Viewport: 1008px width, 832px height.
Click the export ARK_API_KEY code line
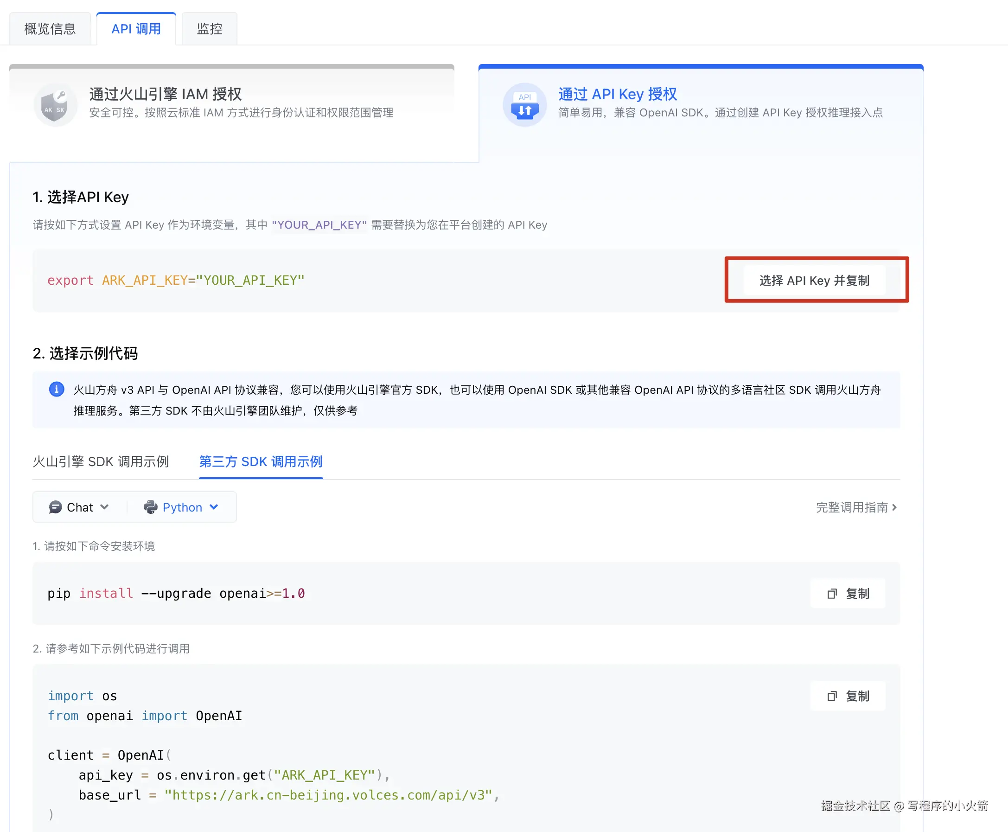(176, 281)
